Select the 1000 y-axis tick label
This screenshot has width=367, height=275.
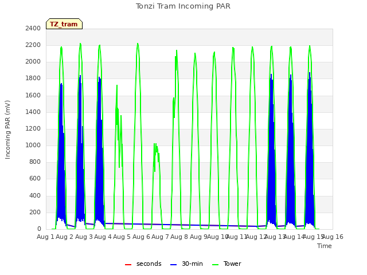[x=33, y=145]
